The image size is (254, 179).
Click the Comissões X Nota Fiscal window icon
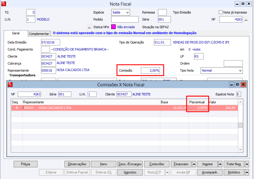point(10,85)
